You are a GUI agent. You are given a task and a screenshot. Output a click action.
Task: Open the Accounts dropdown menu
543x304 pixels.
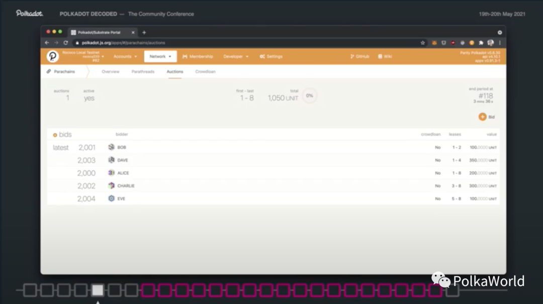coord(125,57)
